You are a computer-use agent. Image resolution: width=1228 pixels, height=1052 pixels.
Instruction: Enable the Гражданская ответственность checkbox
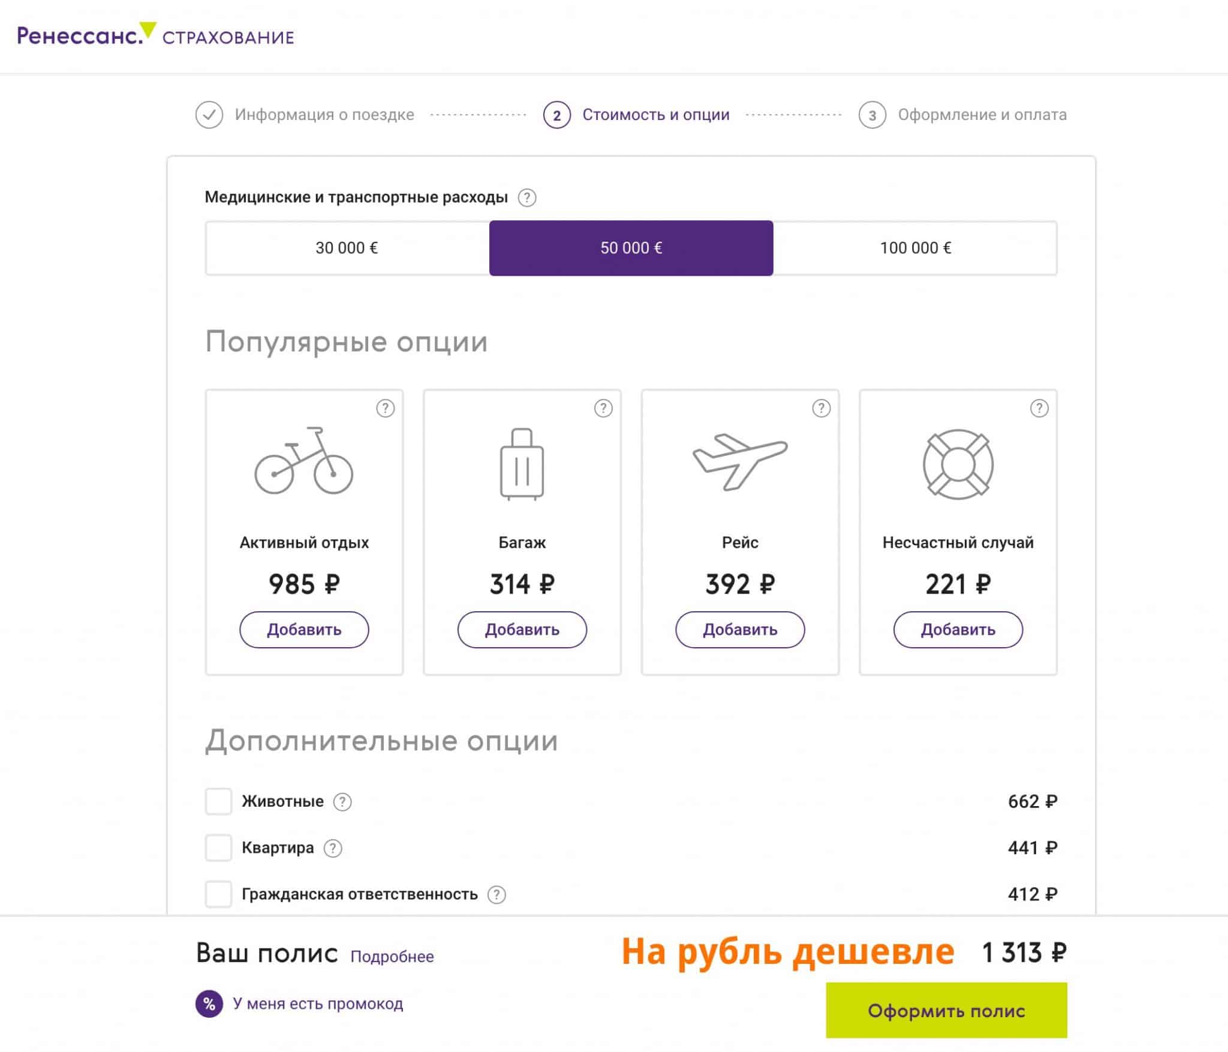point(218,894)
